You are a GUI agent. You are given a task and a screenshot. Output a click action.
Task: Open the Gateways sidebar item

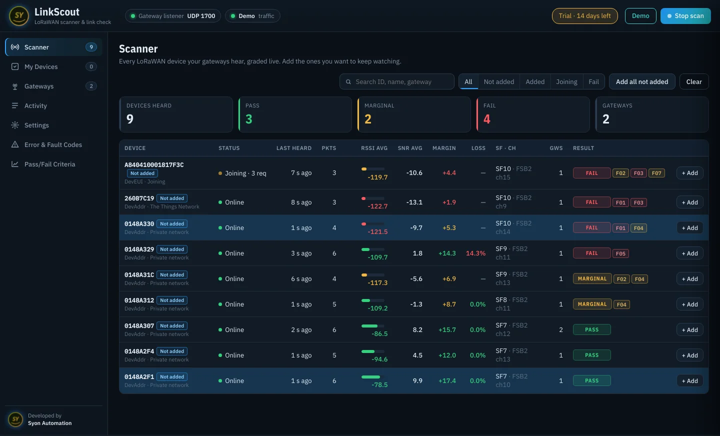(x=53, y=86)
